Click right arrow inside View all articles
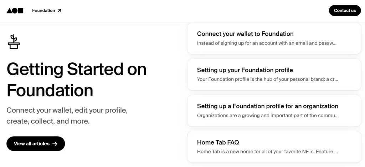Image resolution: width=365 pixels, height=167 pixels. tap(55, 144)
